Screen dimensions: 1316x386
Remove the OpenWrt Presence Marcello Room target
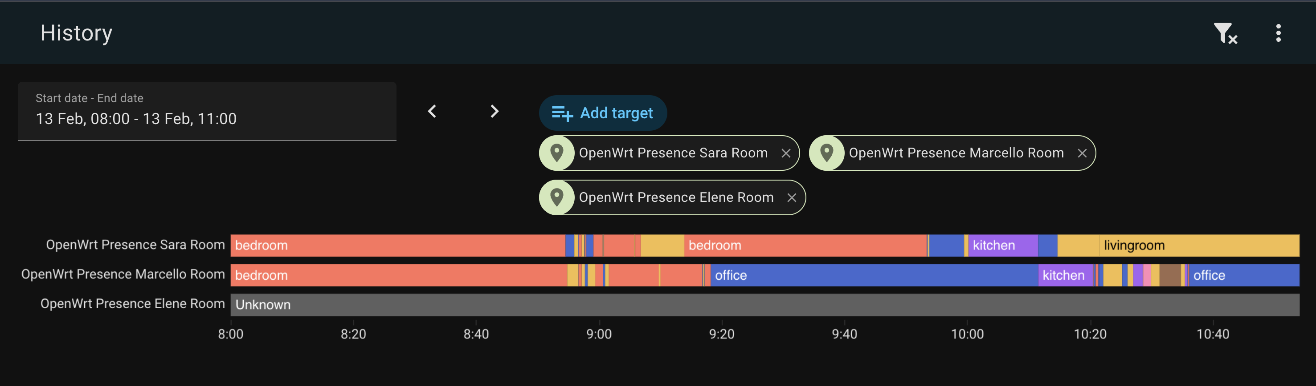click(x=1083, y=153)
